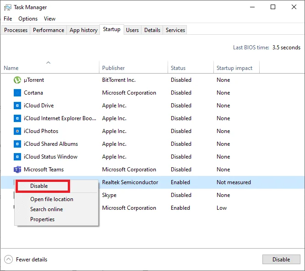The height and width of the screenshot is (271, 305).
Task: Click Disabled status in the µTorrent row
Action: click(x=181, y=80)
